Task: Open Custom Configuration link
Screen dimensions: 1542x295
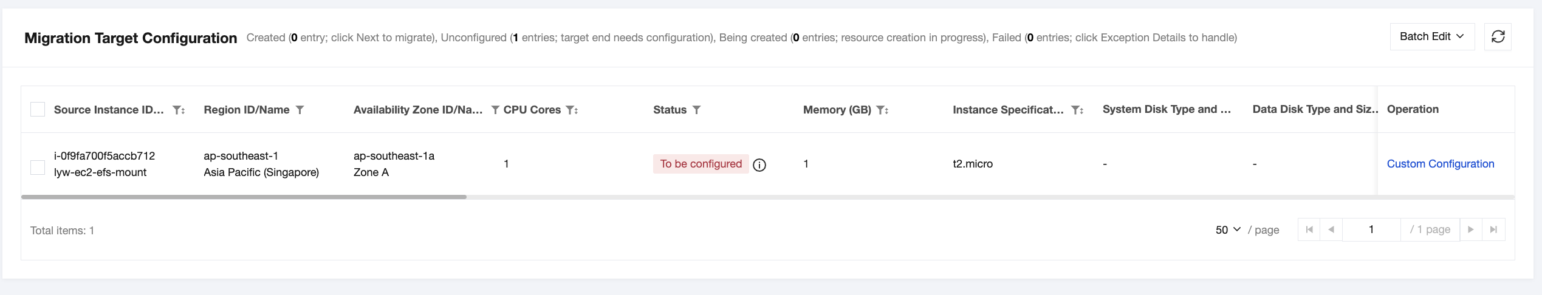Action: [1440, 164]
